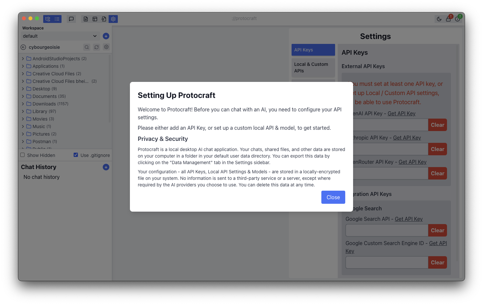Click the file tree view icon

point(48,19)
